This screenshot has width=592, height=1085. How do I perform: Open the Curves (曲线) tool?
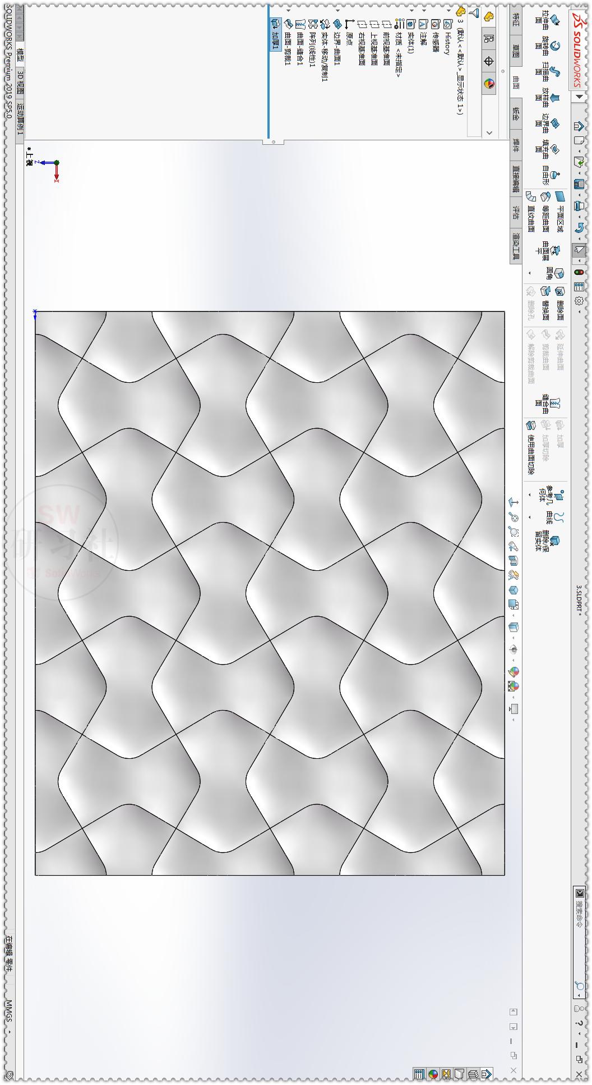[x=554, y=518]
